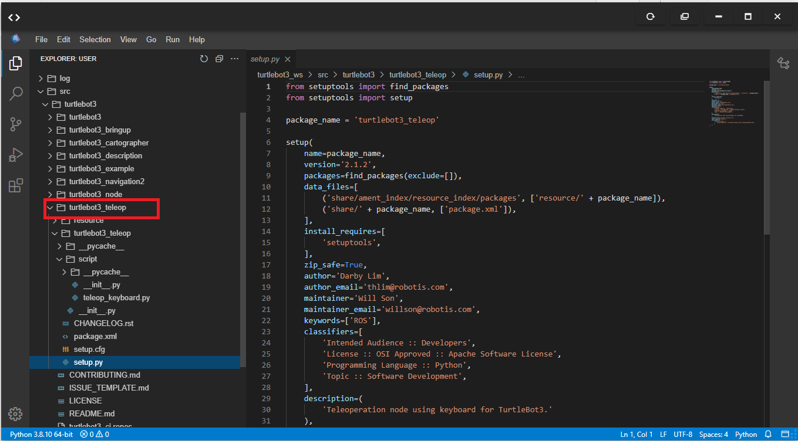Open the View menu
798x441 pixels.
click(x=129, y=40)
